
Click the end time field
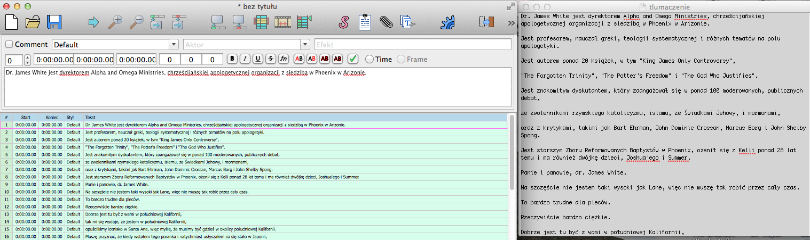94,60
